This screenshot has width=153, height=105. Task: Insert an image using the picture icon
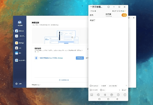[x=92, y=95]
